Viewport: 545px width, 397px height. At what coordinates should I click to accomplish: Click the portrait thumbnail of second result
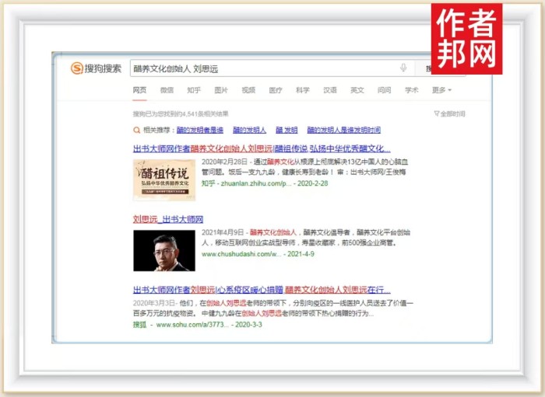(x=164, y=252)
